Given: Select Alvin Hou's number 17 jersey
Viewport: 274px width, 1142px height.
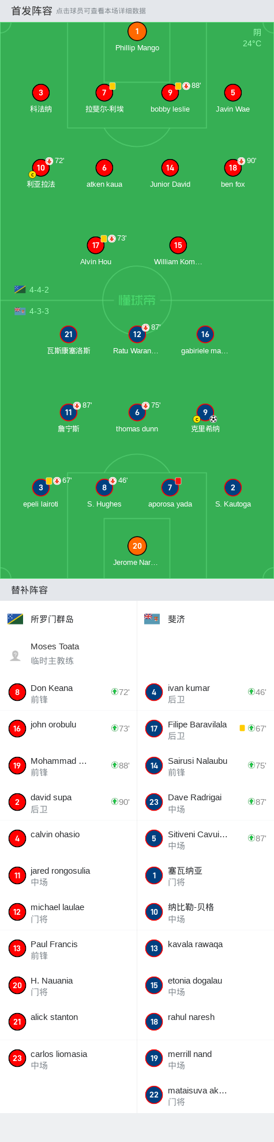Looking at the screenshot, I should click(96, 245).
